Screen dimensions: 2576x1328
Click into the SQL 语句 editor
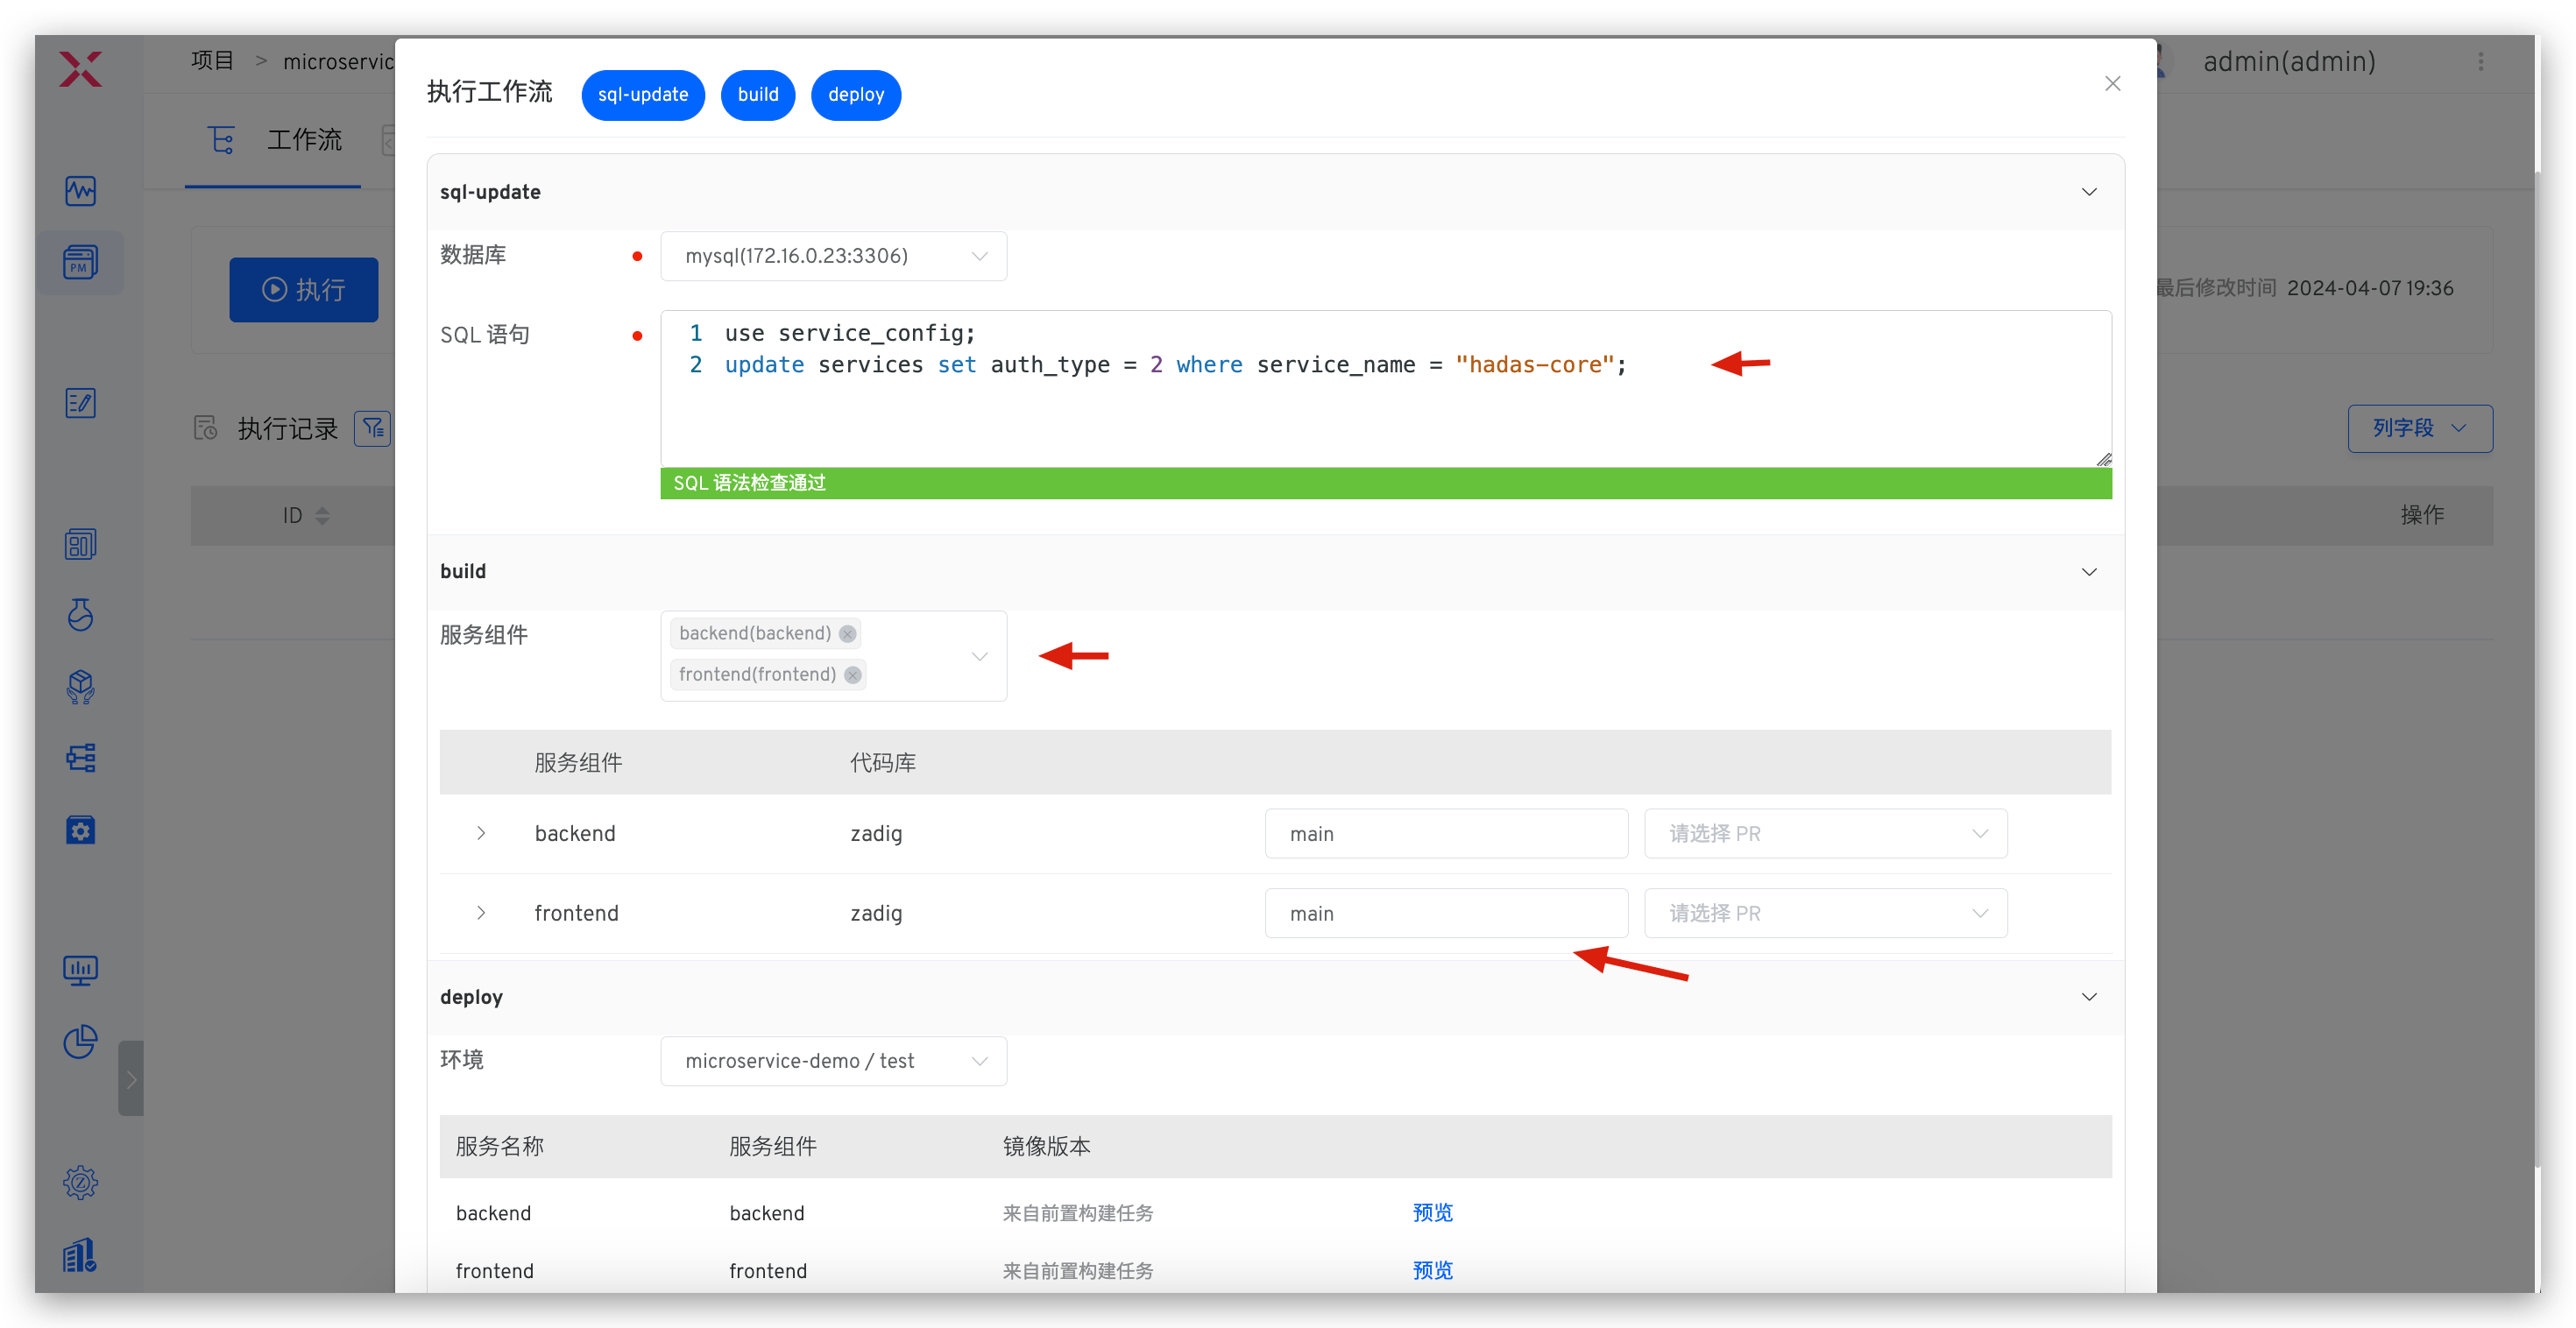pyautogui.click(x=1386, y=388)
